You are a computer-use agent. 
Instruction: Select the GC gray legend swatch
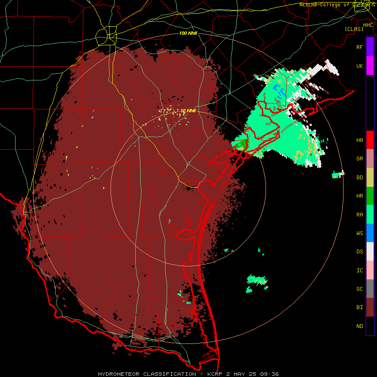coord(370,289)
